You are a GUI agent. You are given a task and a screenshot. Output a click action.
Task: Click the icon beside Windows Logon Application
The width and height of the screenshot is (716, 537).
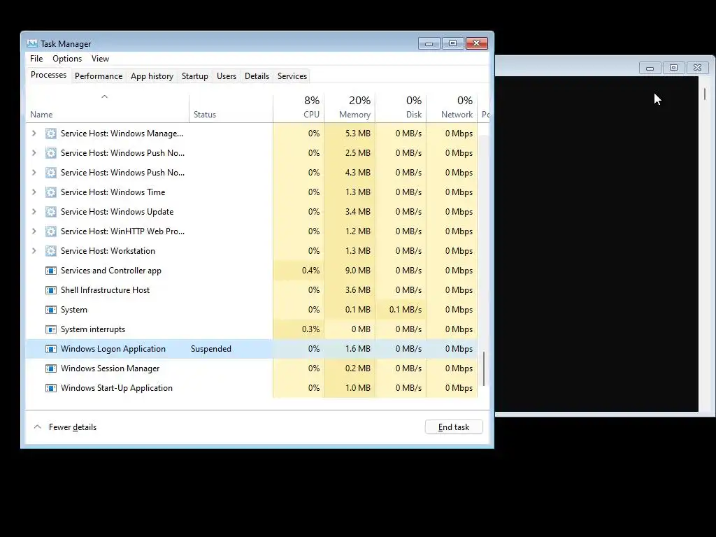coord(50,350)
